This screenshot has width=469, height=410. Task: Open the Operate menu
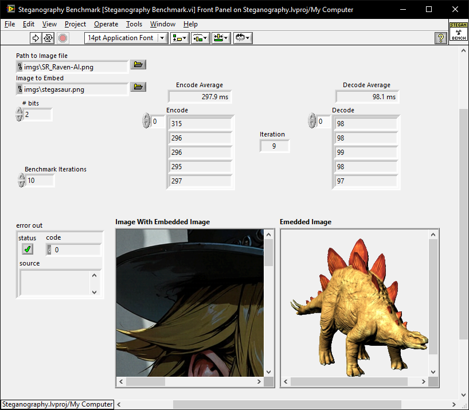pos(106,24)
